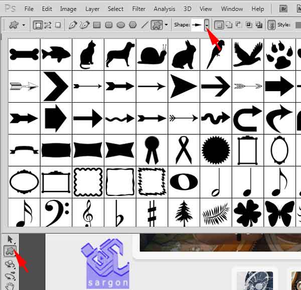Select the Path Selection arrow tool
Image resolution: width=301 pixels, height=290 pixels.
[9, 239]
